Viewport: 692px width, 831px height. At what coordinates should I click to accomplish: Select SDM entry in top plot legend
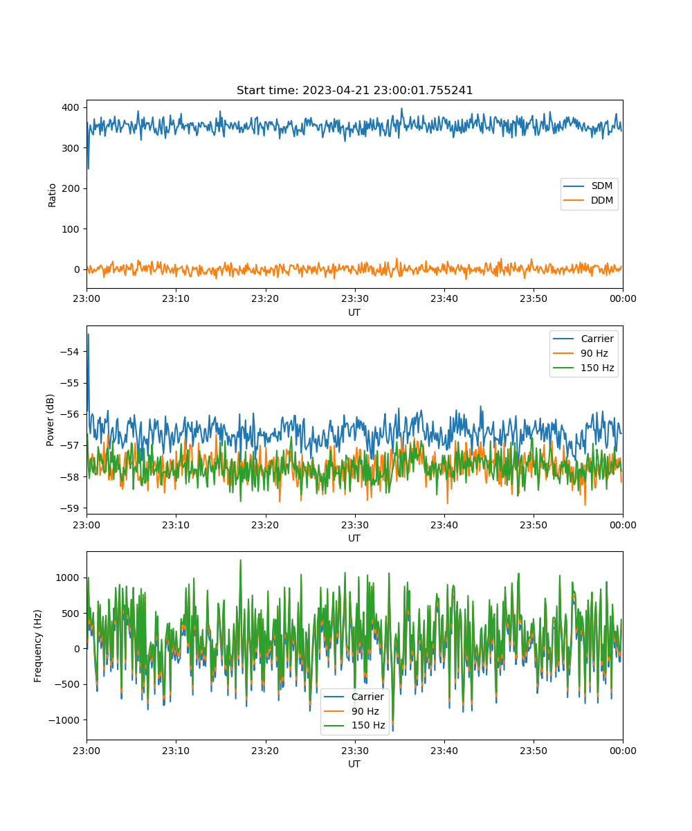601,186
